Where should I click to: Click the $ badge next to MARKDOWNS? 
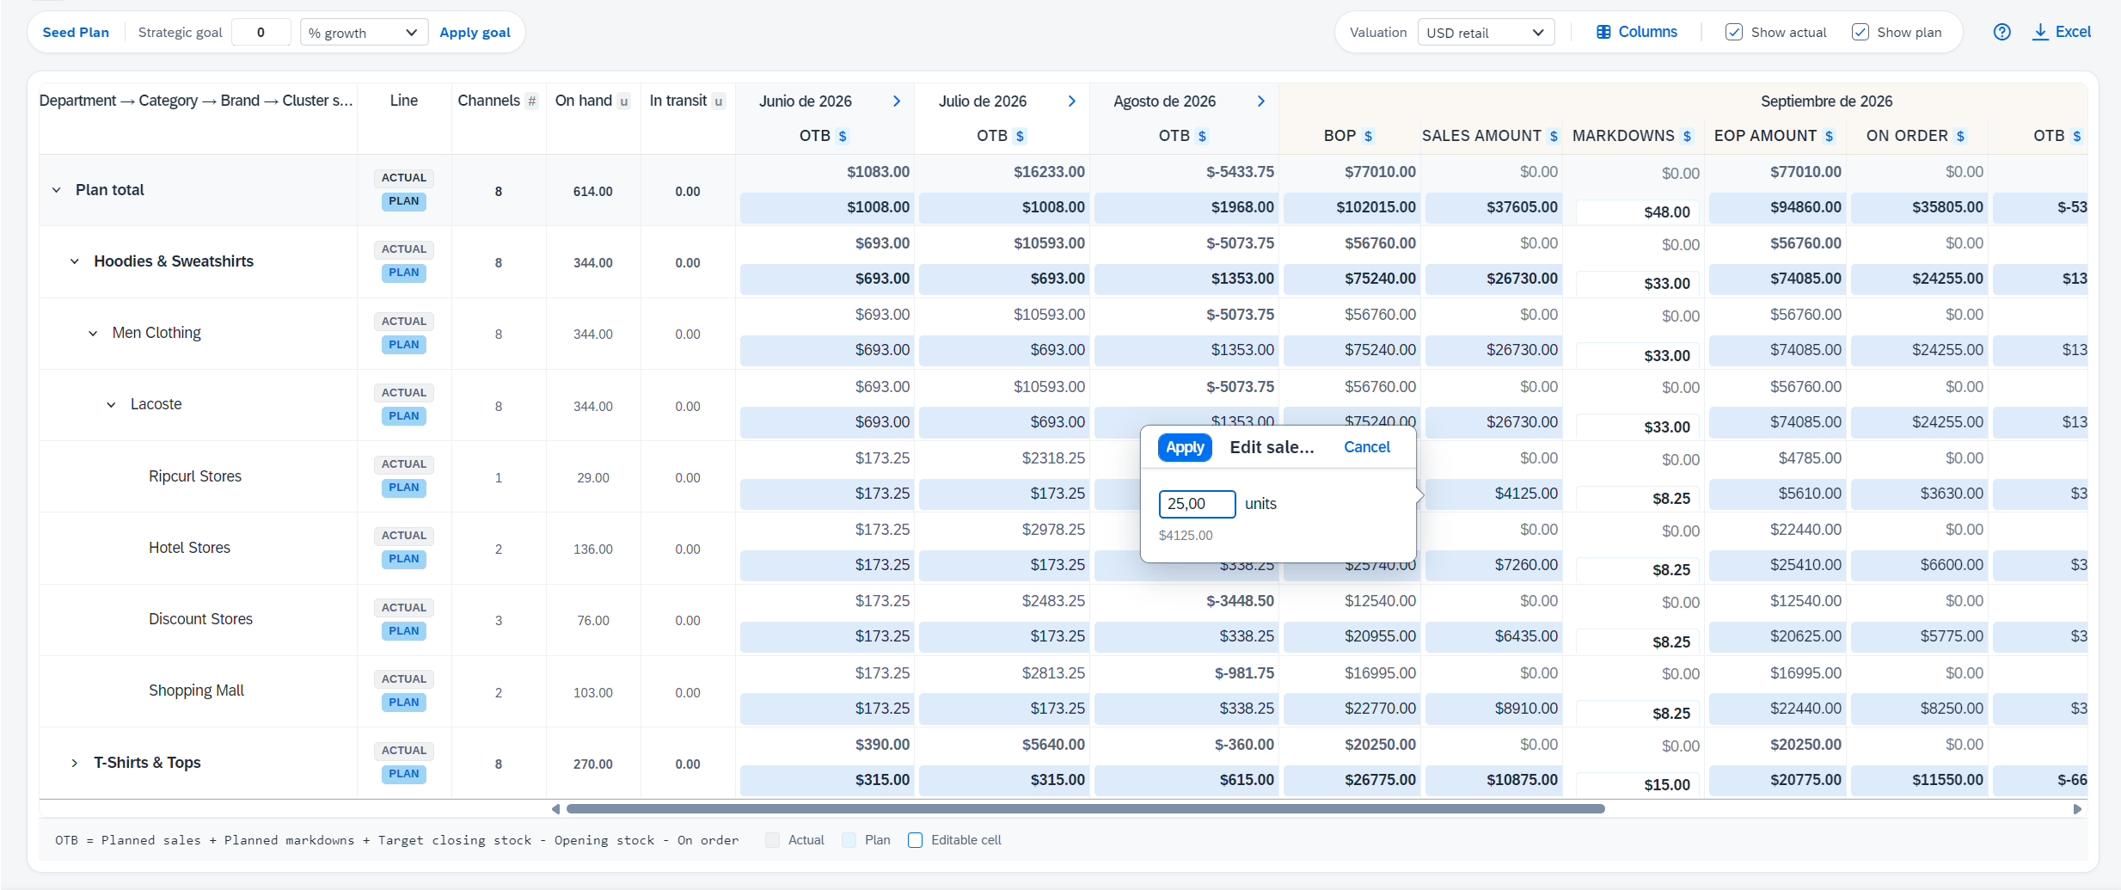point(1687,136)
